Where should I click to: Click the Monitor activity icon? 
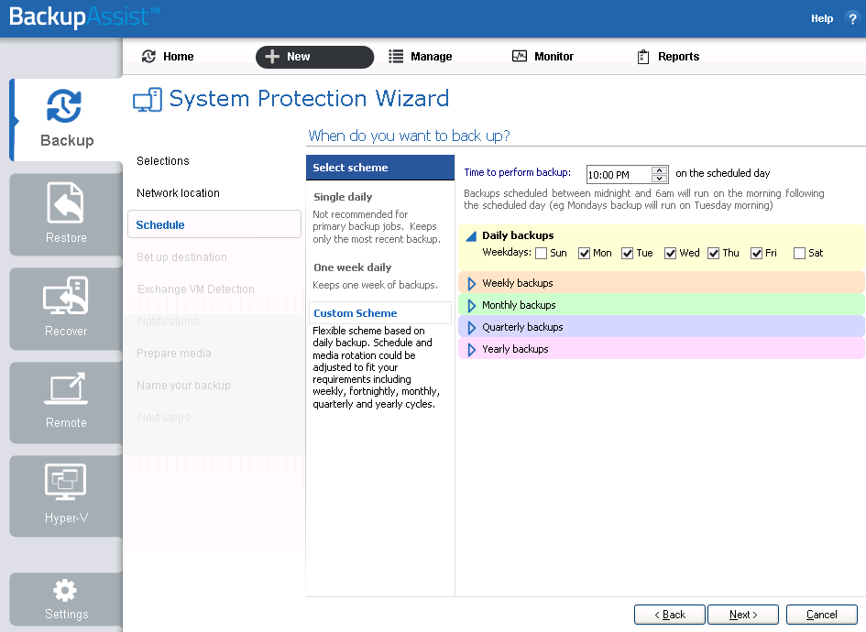click(x=520, y=56)
